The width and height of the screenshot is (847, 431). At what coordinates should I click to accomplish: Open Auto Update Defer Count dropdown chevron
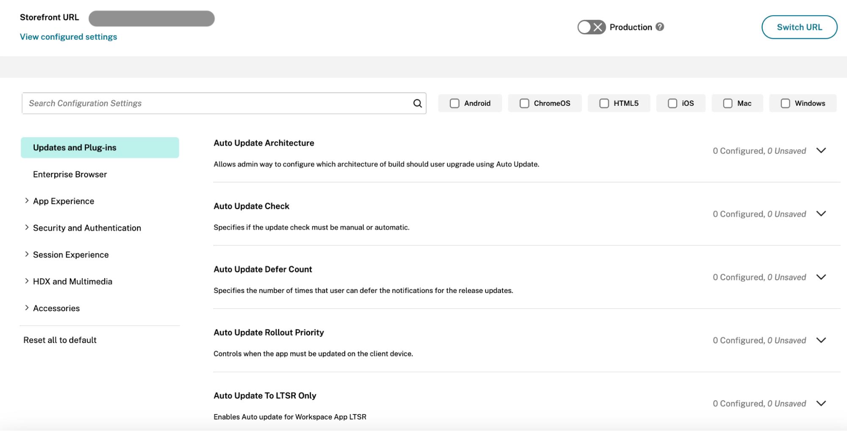coord(821,277)
